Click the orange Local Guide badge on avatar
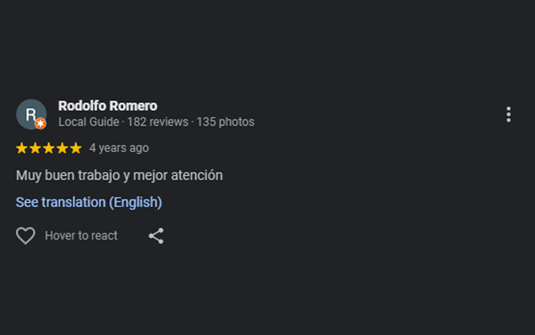535x335 pixels. pos(41,123)
